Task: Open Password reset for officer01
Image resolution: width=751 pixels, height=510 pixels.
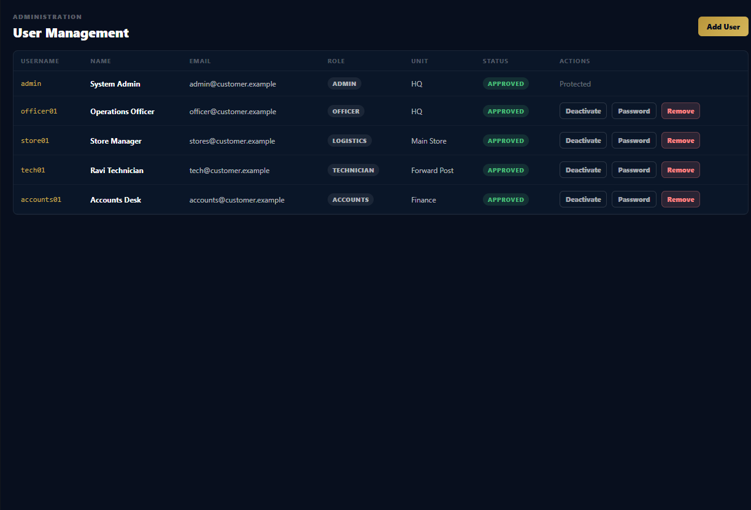Action: click(x=634, y=111)
